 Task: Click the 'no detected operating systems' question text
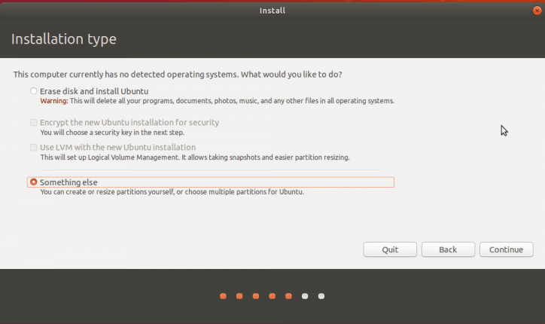pyautogui.click(x=178, y=75)
